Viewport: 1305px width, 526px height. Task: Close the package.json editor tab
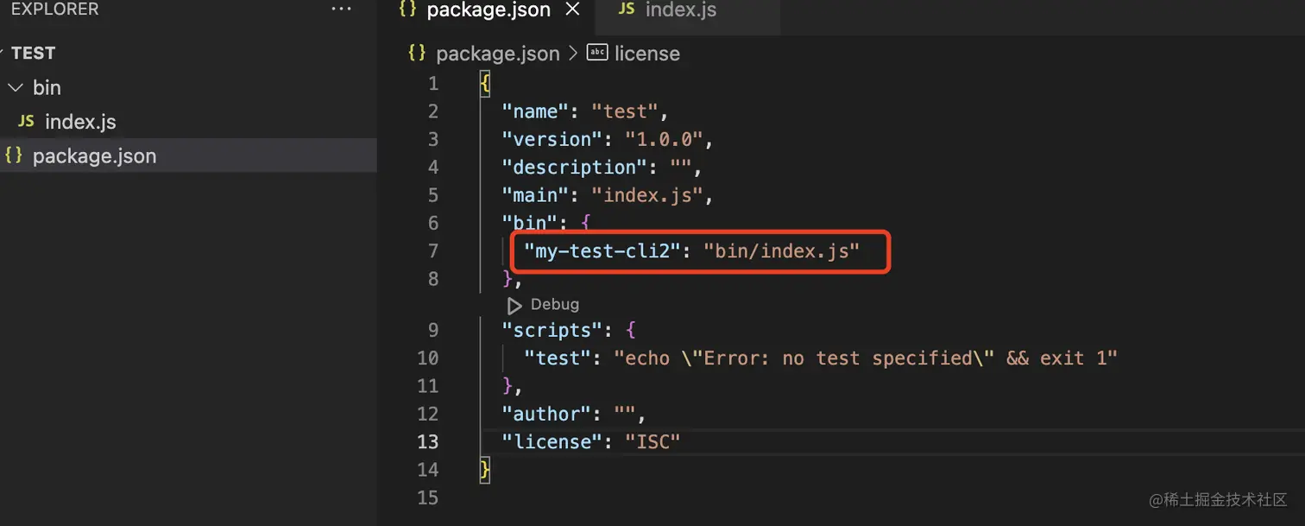(571, 10)
